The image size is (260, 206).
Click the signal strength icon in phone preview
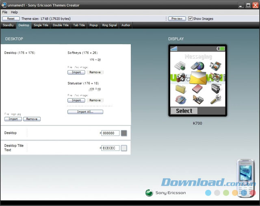(x=174, y=49)
